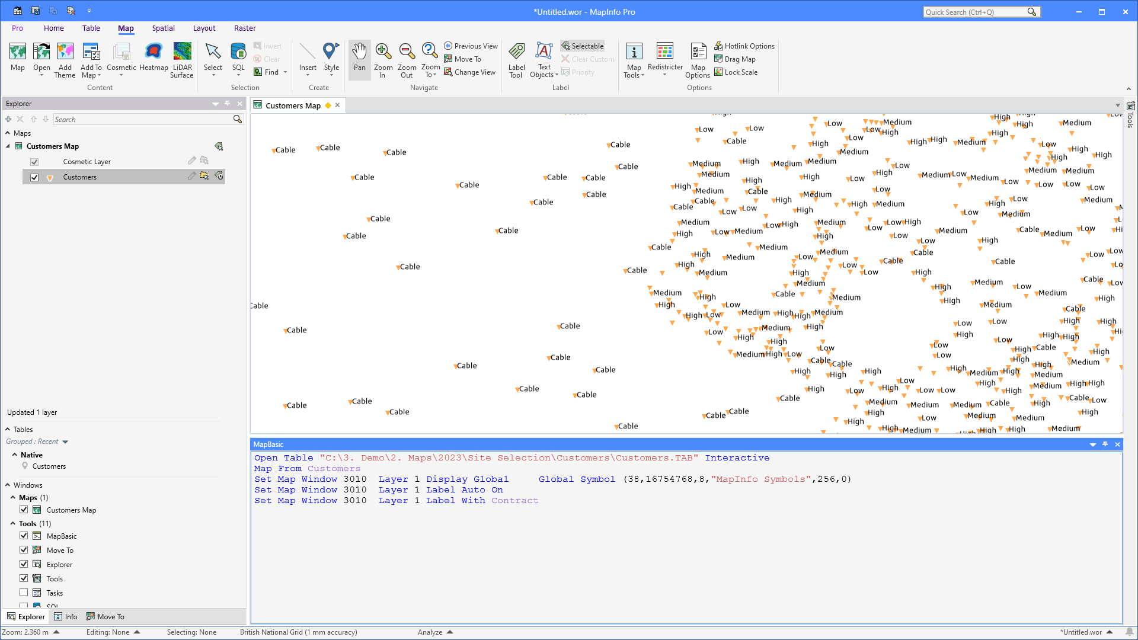Select the Label Tool

pyautogui.click(x=516, y=59)
